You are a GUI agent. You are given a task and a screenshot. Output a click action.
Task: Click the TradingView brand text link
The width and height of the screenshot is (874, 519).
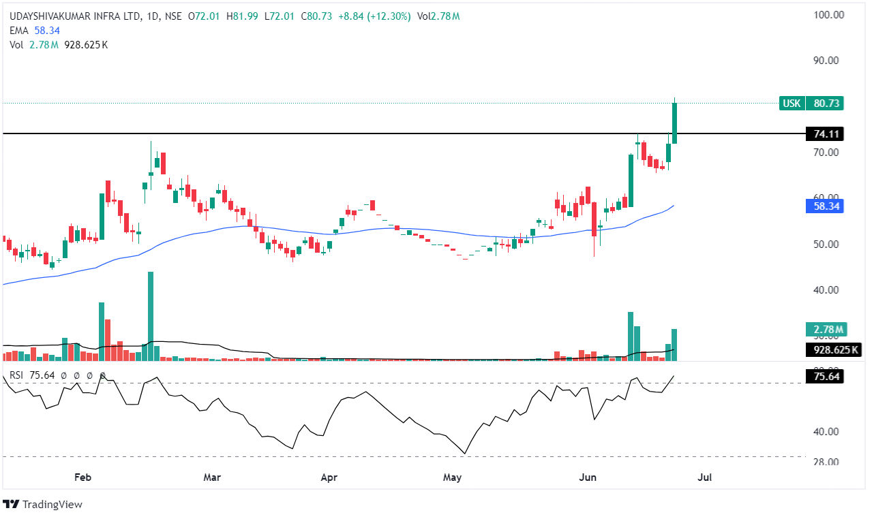52,505
